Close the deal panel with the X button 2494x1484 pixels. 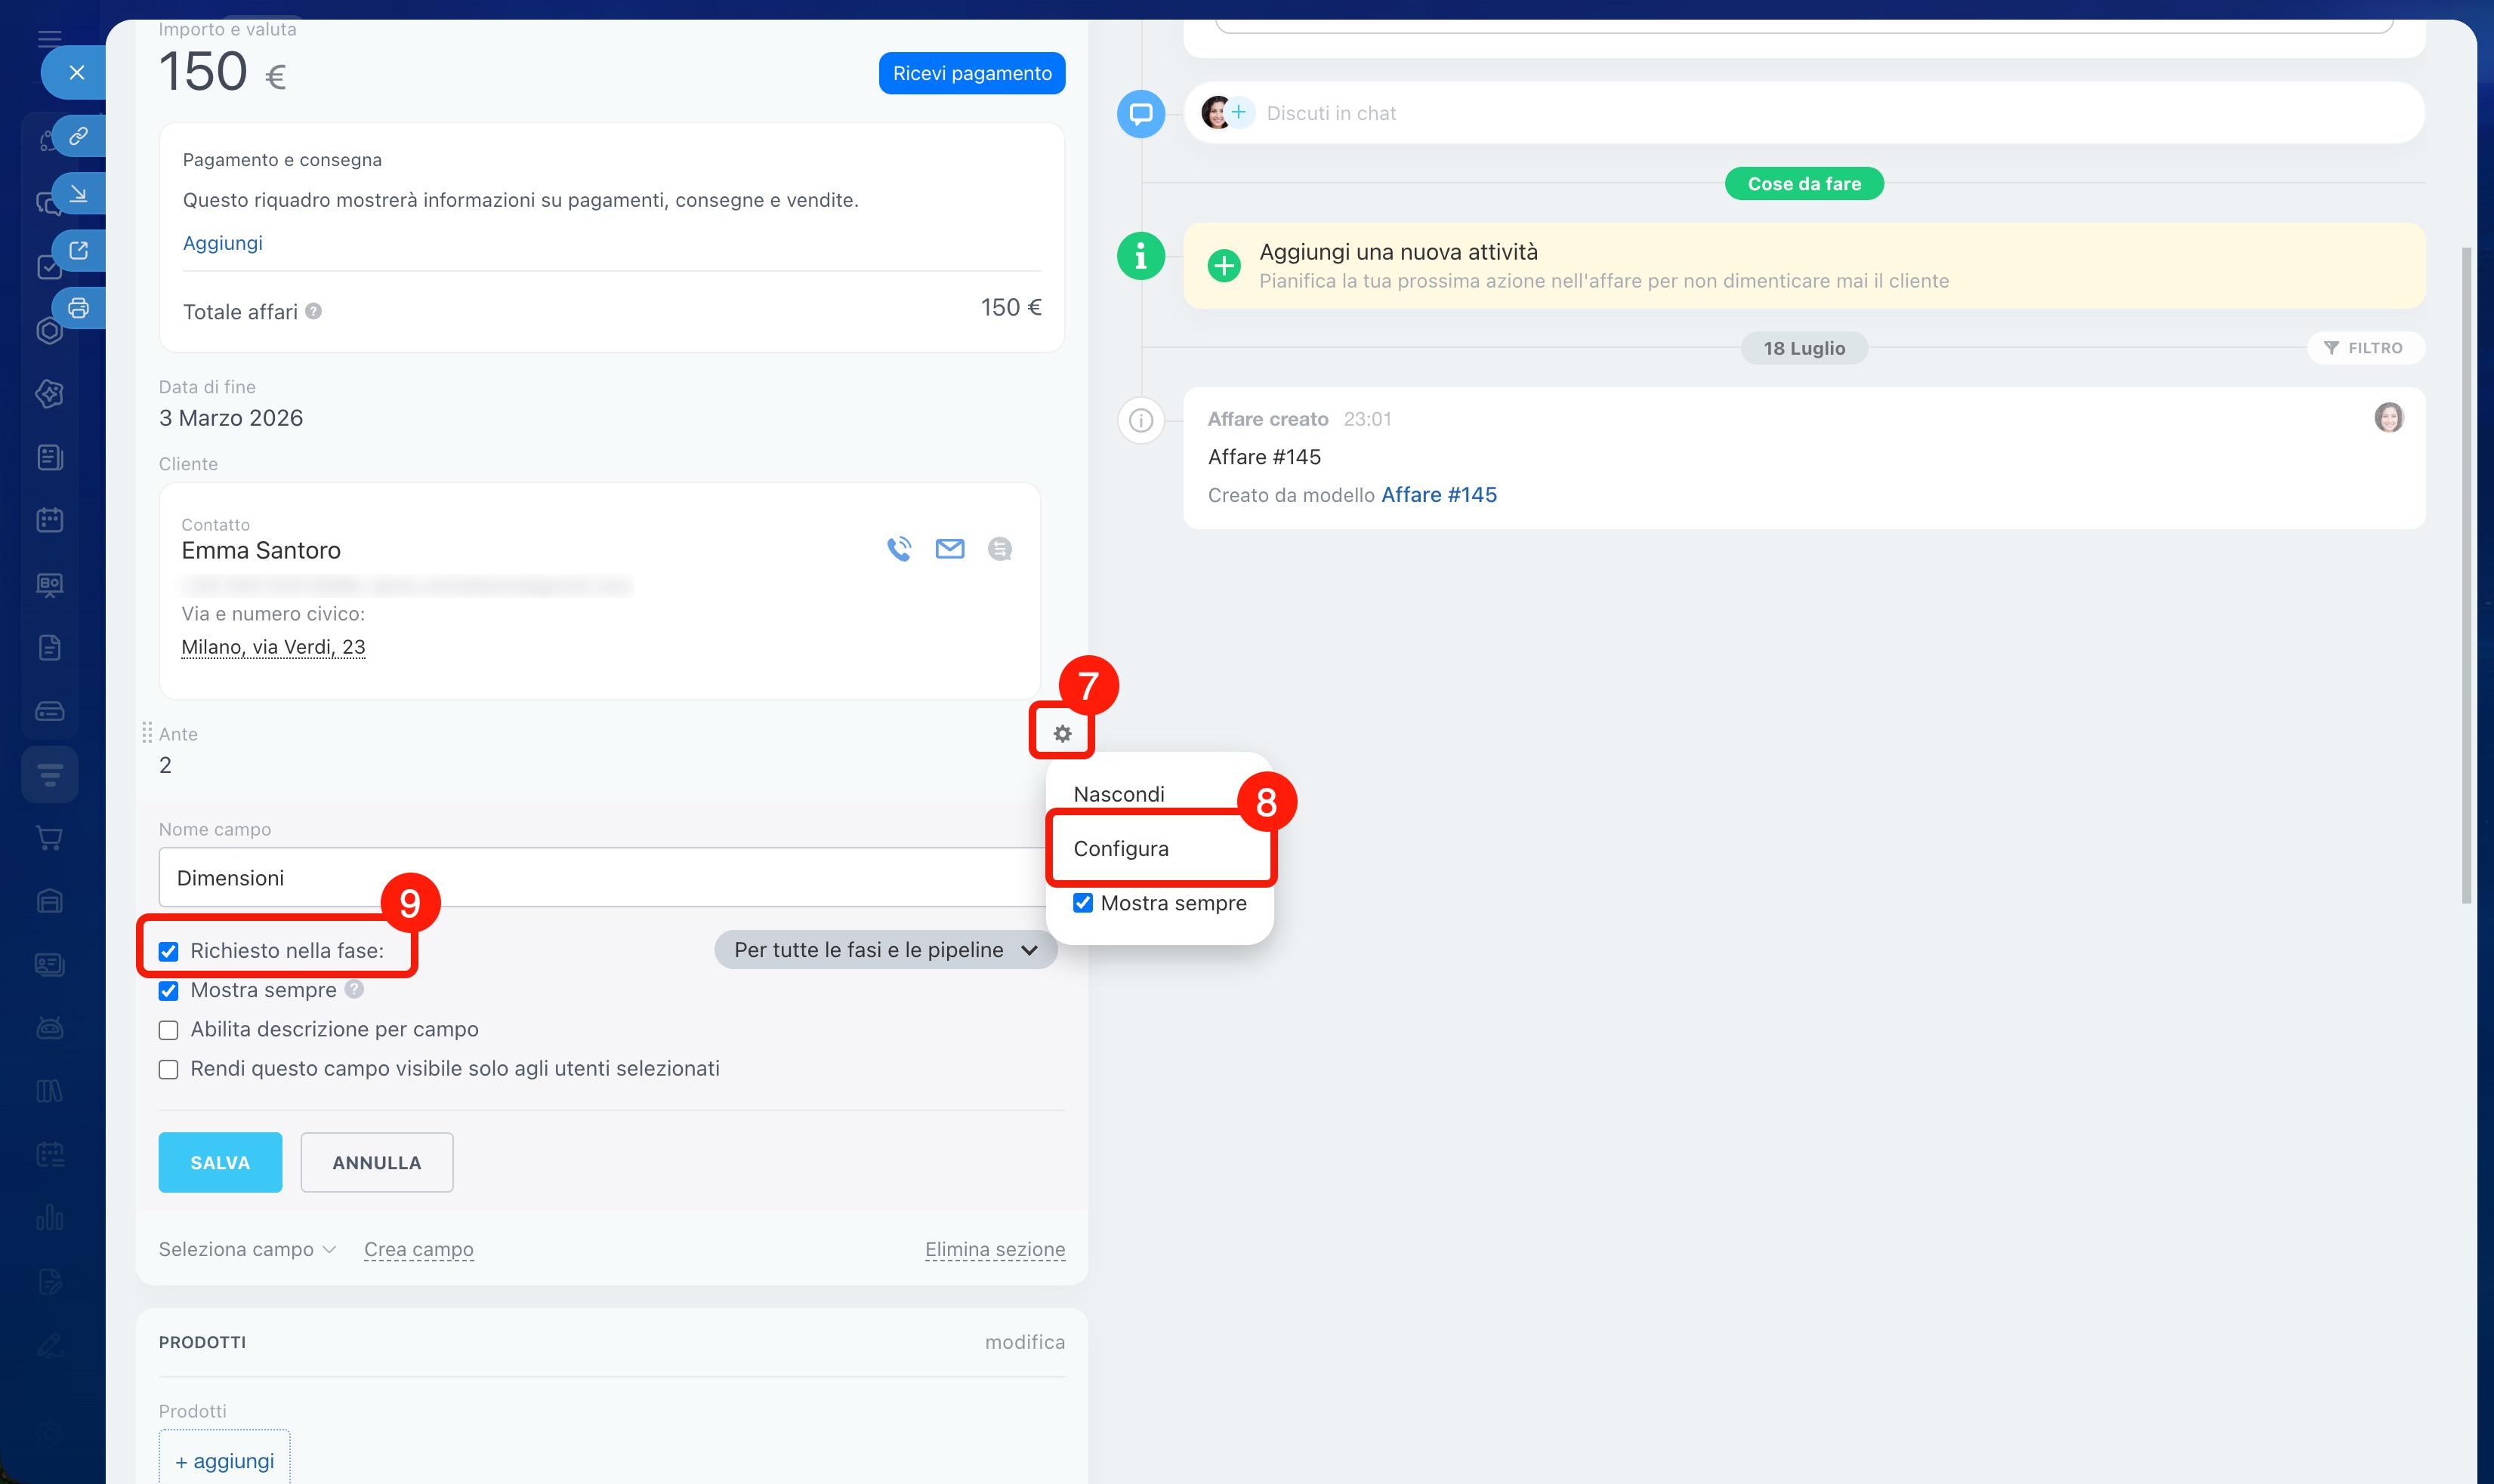click(76, 72)
